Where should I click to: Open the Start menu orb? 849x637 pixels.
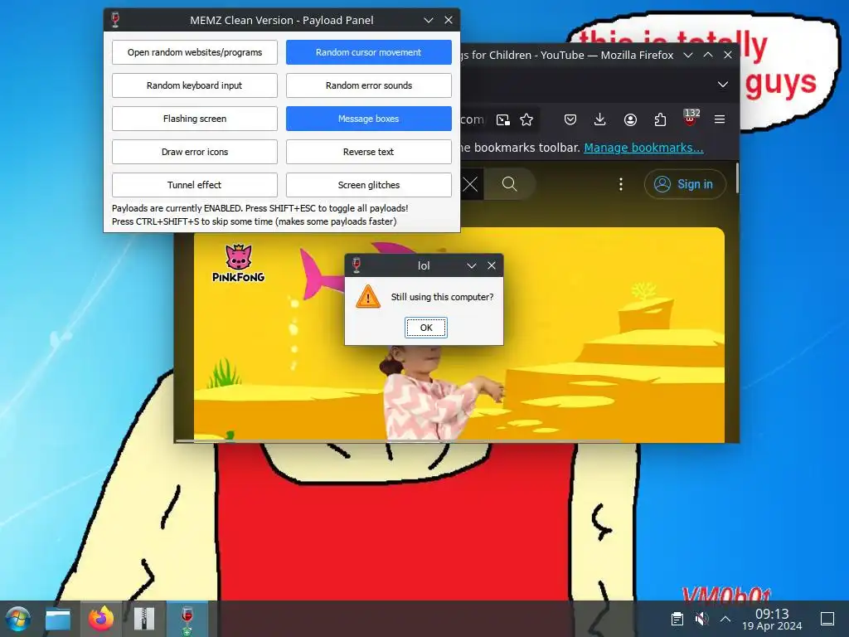(x=18, y=619)
